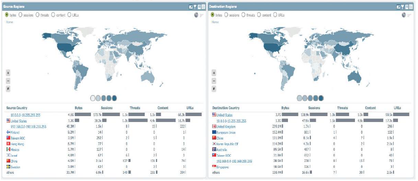Select sessions radio in Source Regions

pos(21,15)
